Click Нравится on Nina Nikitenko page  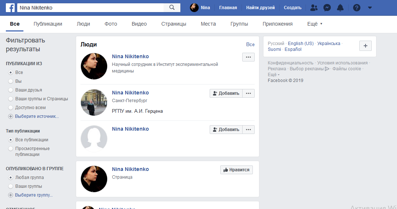[x=236, y=170]
